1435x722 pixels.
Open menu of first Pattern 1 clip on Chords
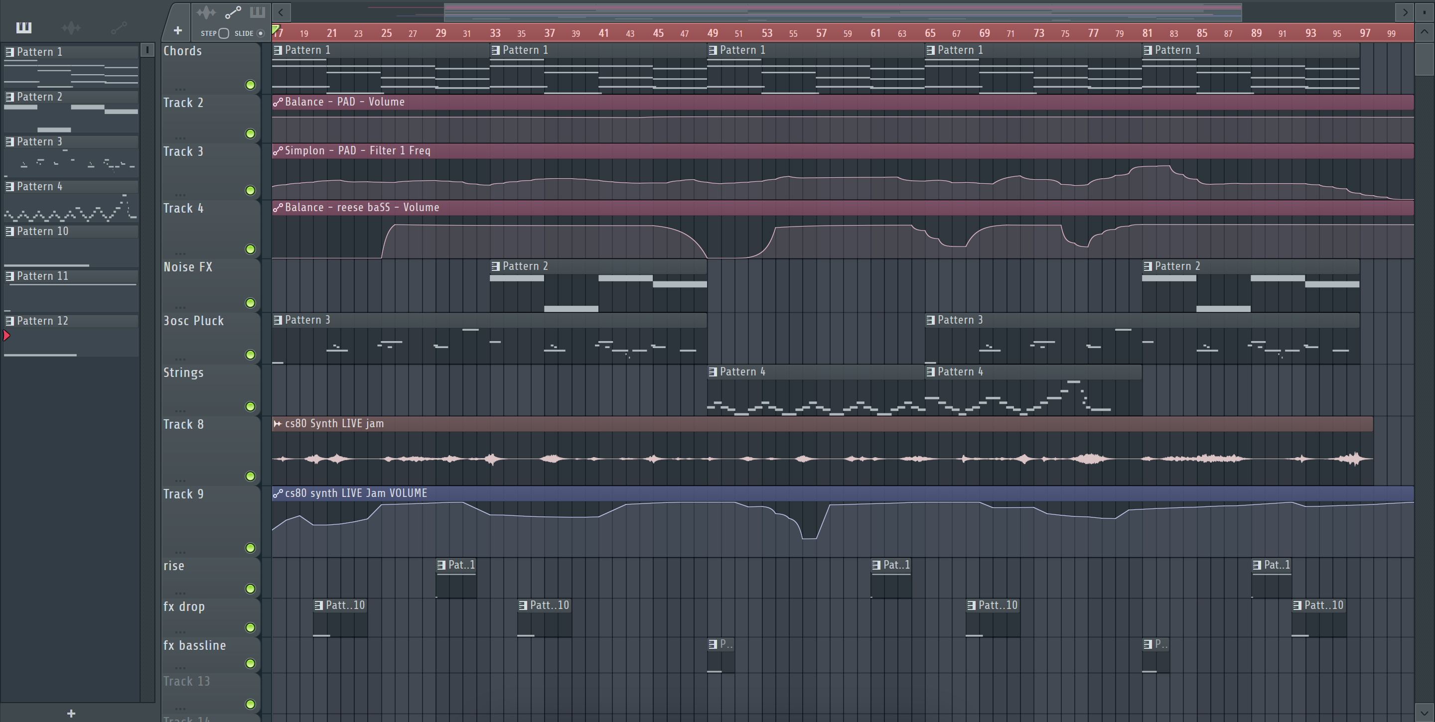[278, 50]
